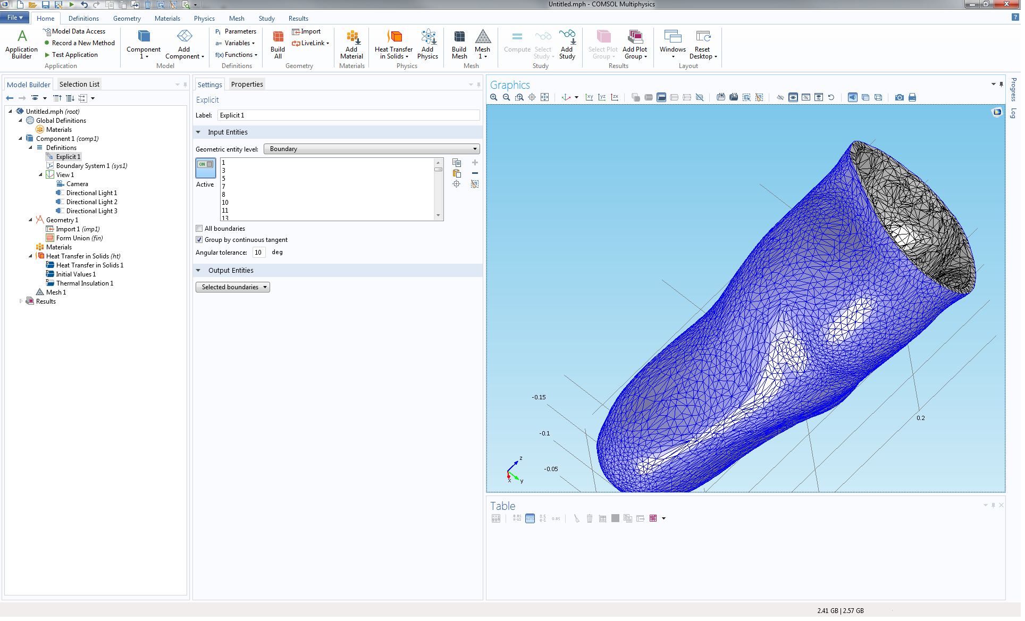Toggle the Active selection switch
Screen dimensions: 1025x621
click(x=206, y=168)
